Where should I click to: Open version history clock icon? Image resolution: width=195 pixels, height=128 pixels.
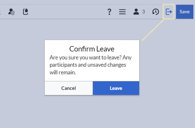tap(155, 12)
